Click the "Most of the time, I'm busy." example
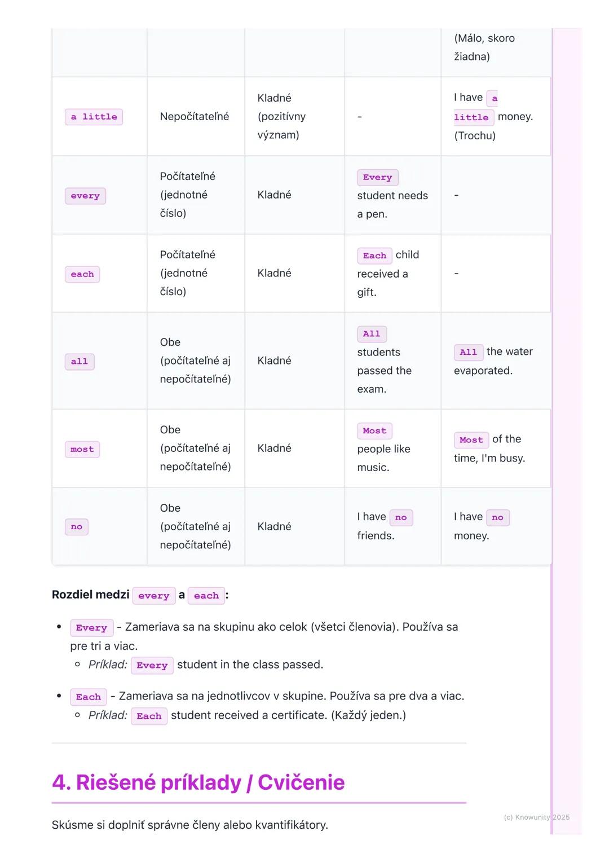 coord(489,448)
